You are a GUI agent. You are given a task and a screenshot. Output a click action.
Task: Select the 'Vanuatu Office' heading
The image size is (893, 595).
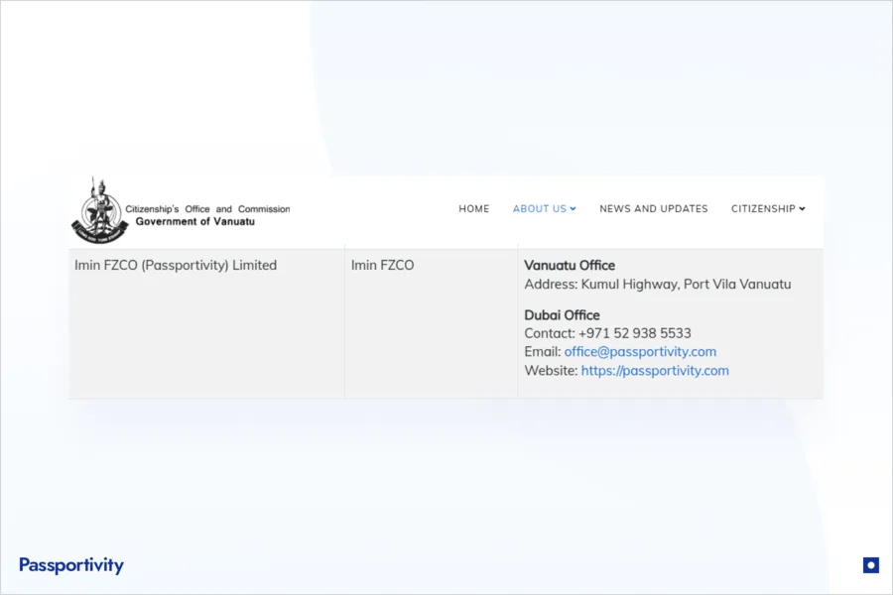[x=570, y=266]
